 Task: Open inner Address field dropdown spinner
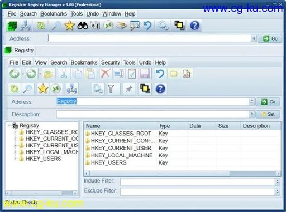click(x=252, y=102)
